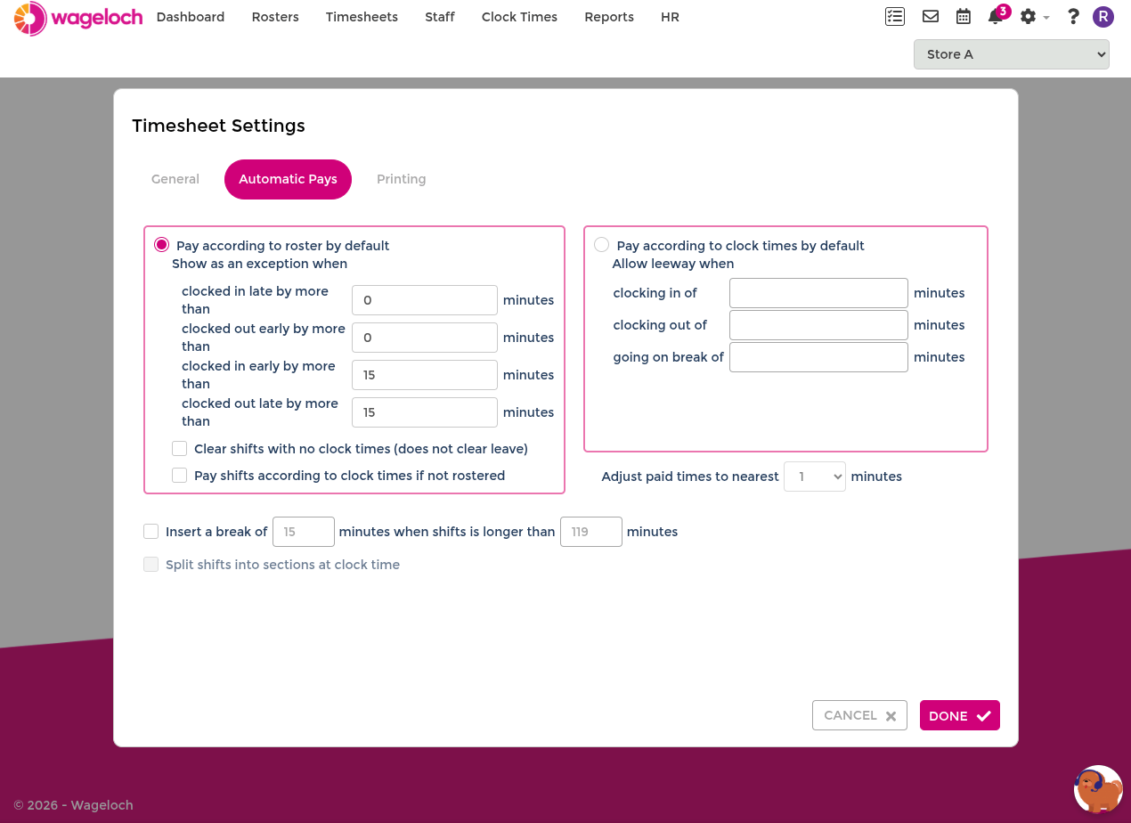The height and width of the screenshot is (823, 1131).
Task: Click the break length minutes field
Action: (x=304, y=532)
